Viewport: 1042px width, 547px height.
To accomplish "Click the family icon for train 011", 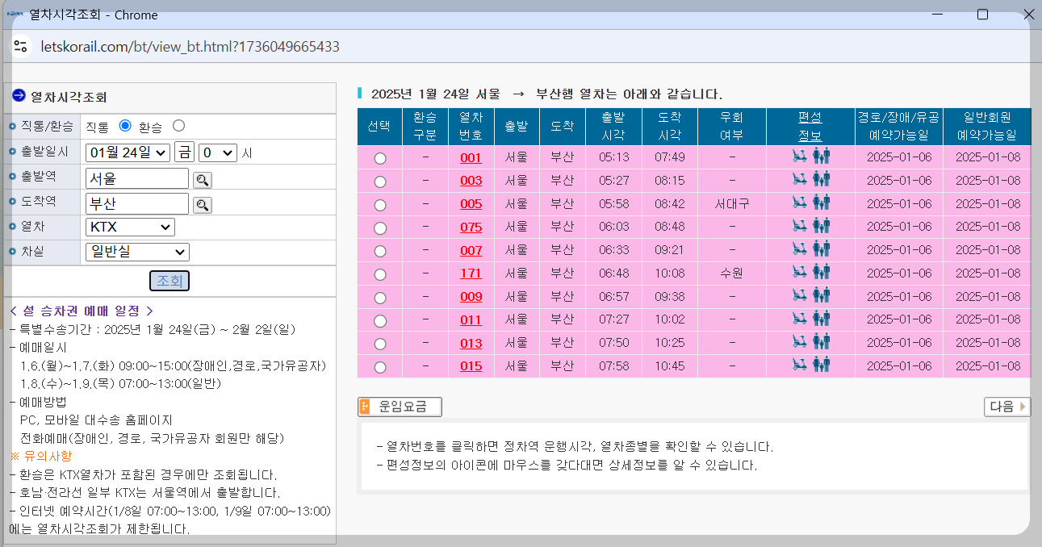I will [x=821, y=318].
